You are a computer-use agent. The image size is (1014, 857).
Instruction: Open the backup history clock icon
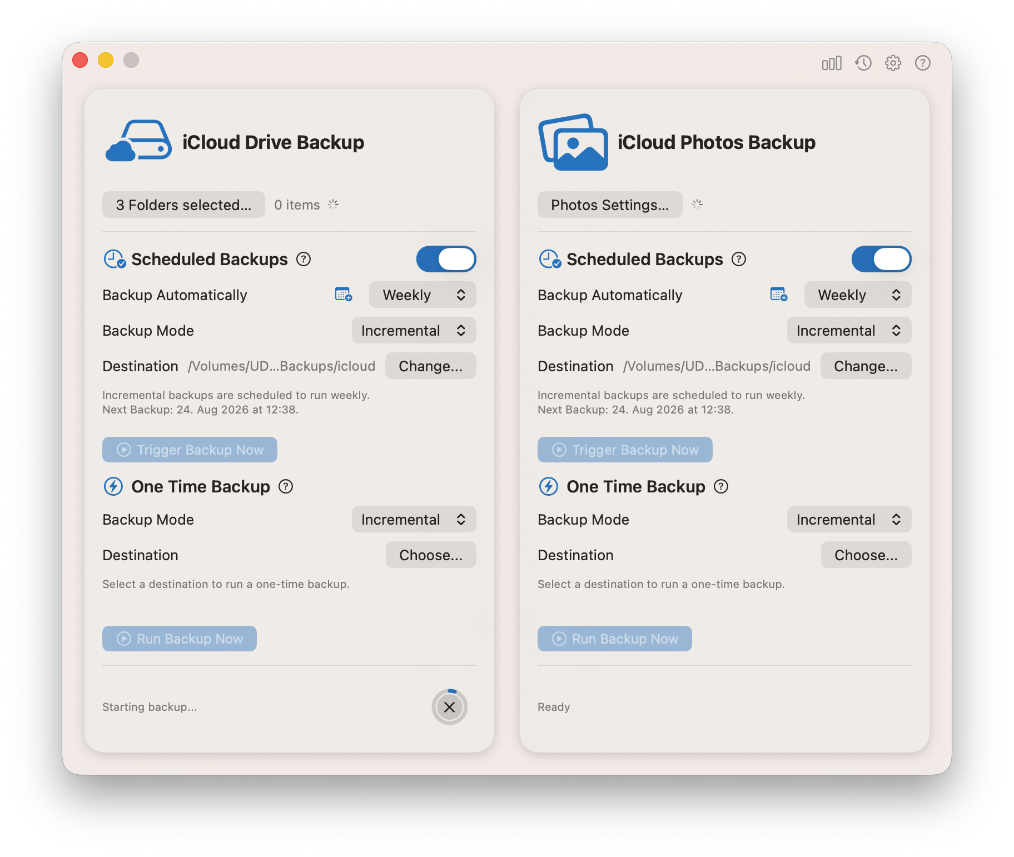pyautogui.click(x=863, y=63)
